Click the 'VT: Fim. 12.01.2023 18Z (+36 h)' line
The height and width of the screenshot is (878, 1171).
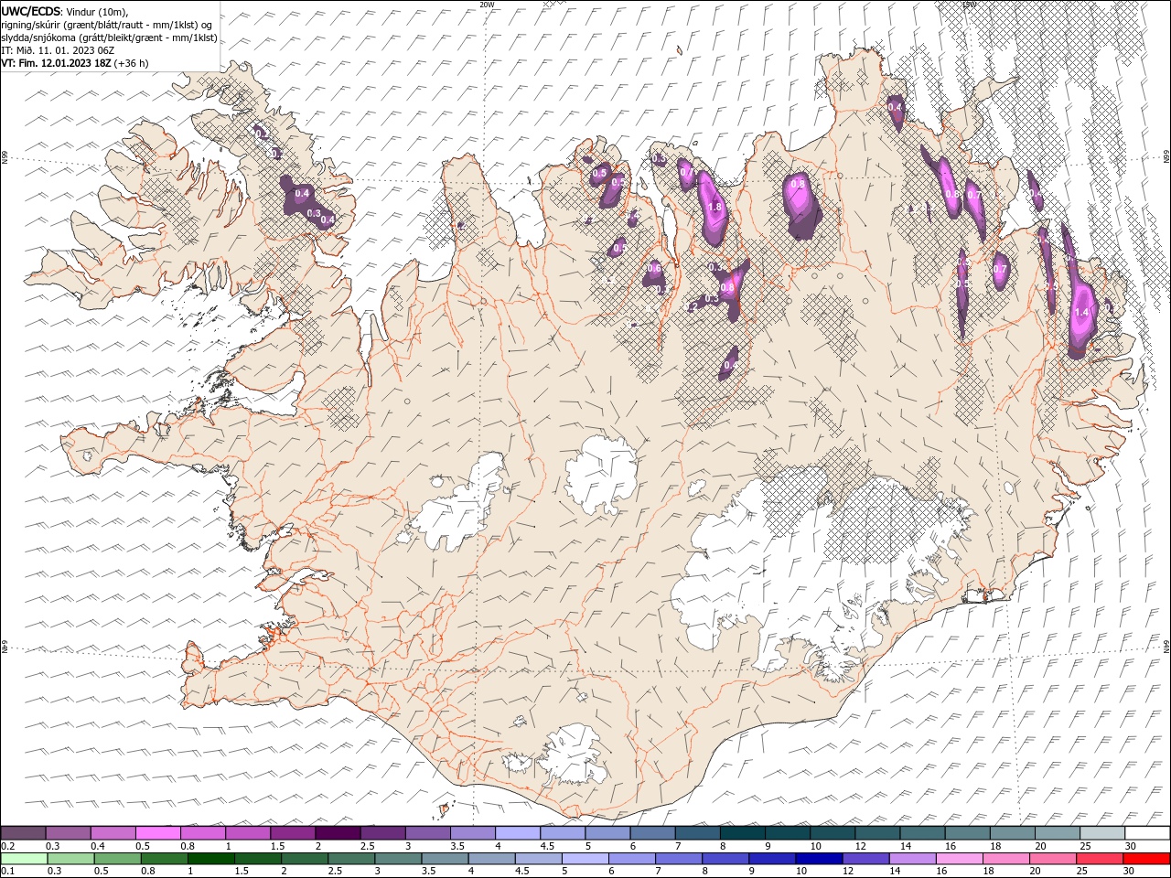click(75, 63)
